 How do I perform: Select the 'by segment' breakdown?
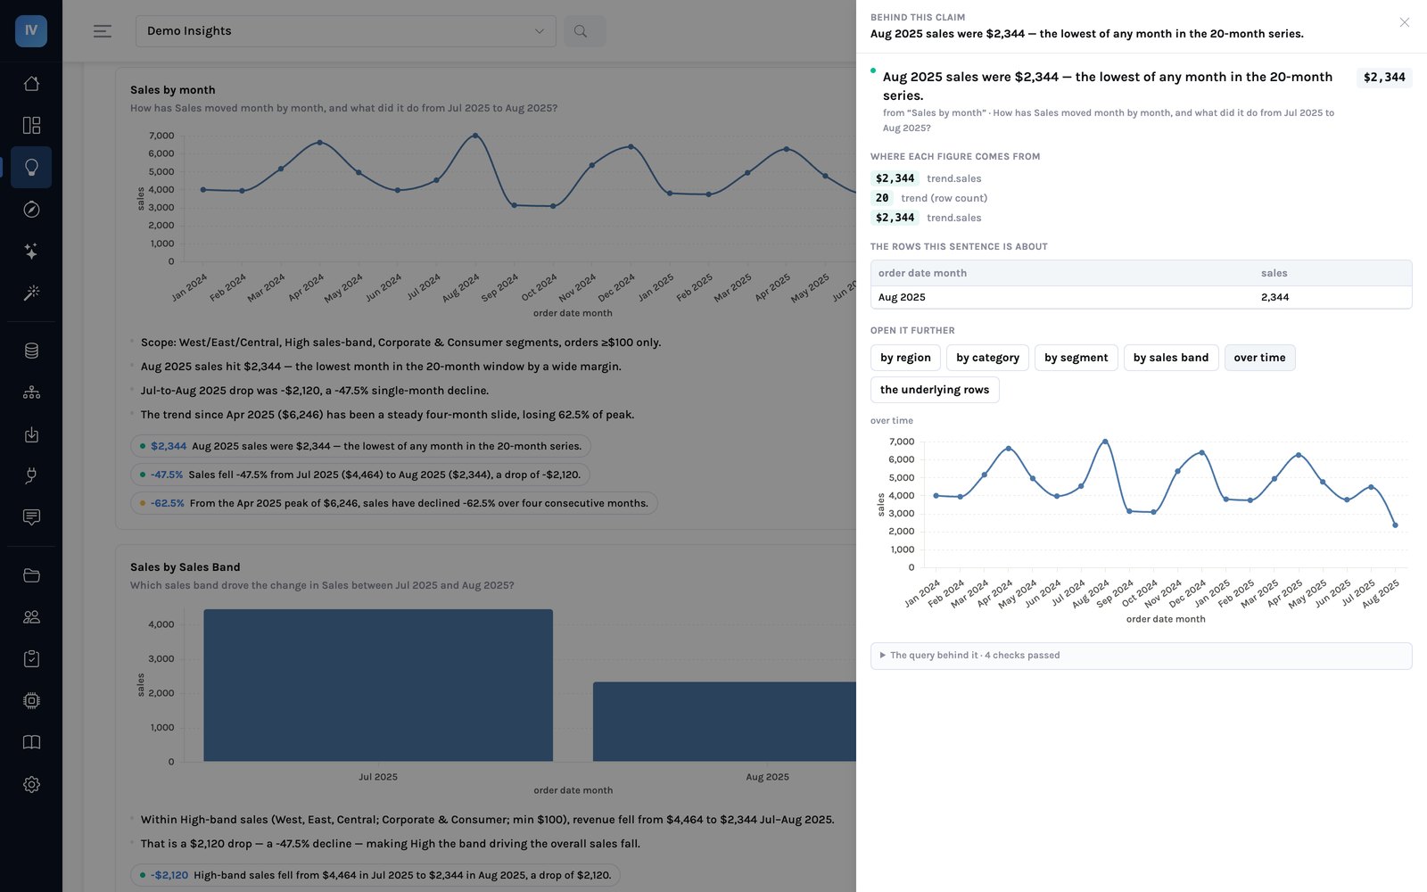point(1076,358)
